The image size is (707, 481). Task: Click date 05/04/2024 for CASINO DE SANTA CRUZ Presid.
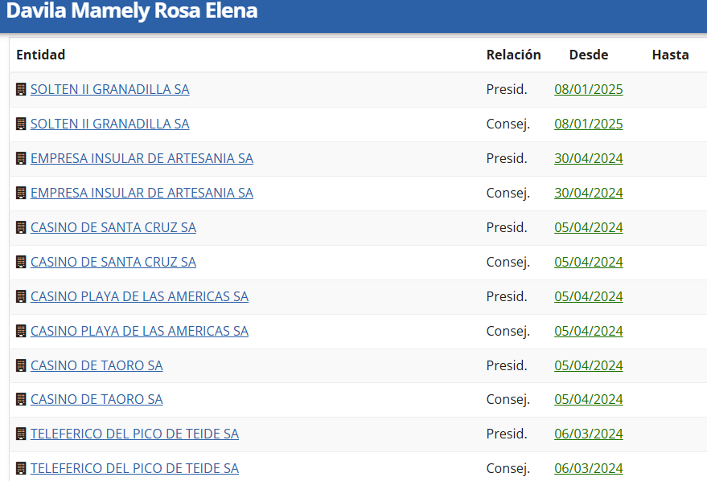(589, 227)
